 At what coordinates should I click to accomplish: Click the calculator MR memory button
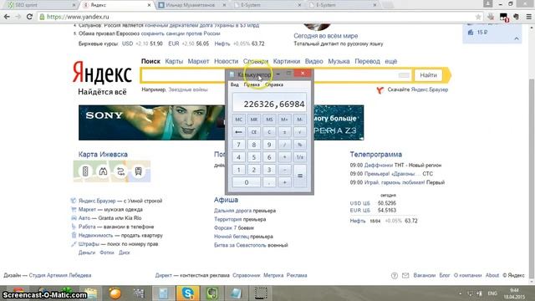[x=254, y=120]
